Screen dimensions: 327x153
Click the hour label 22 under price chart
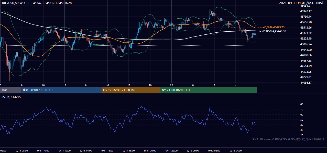[171, 85]
